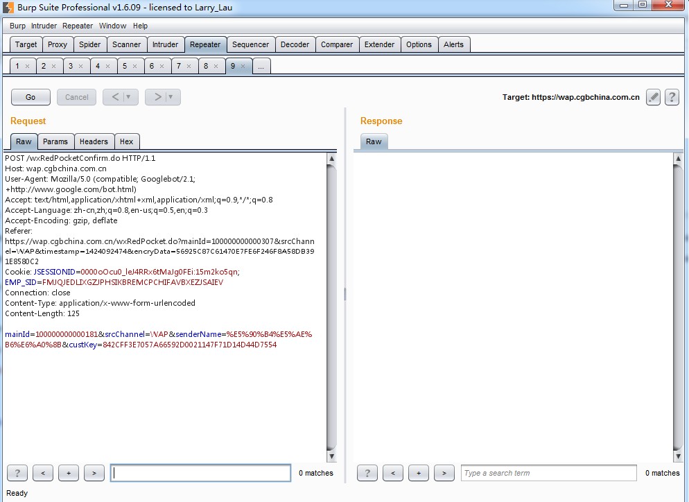Select Repeater tab 5
The image size is (689, 502).
125,67
